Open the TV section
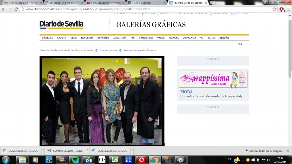The width and height of the screenshot is (292, 164). pos(202,38)
